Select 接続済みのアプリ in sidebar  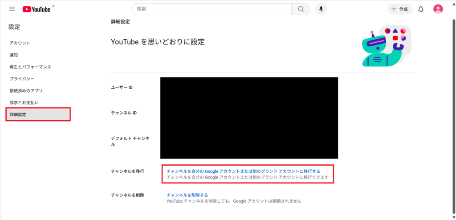[26, 91]
